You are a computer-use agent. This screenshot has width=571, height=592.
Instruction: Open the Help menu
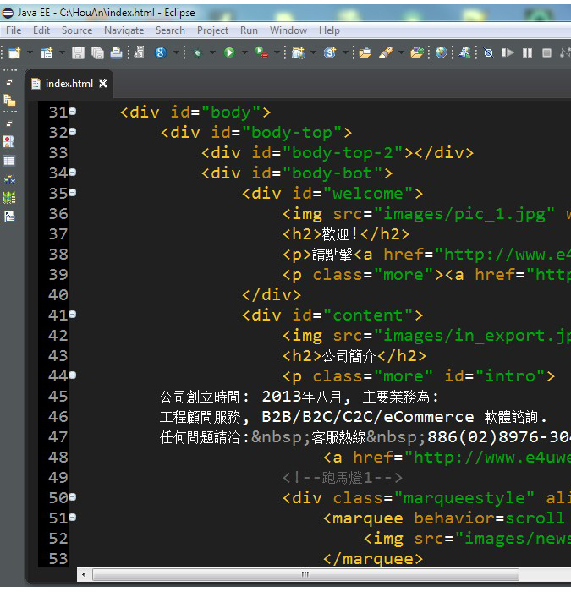coord(329,30)
